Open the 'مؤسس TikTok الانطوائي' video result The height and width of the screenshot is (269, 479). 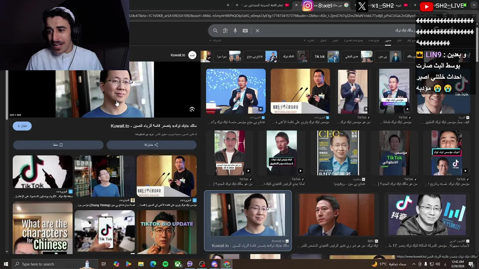pos(394,153)
